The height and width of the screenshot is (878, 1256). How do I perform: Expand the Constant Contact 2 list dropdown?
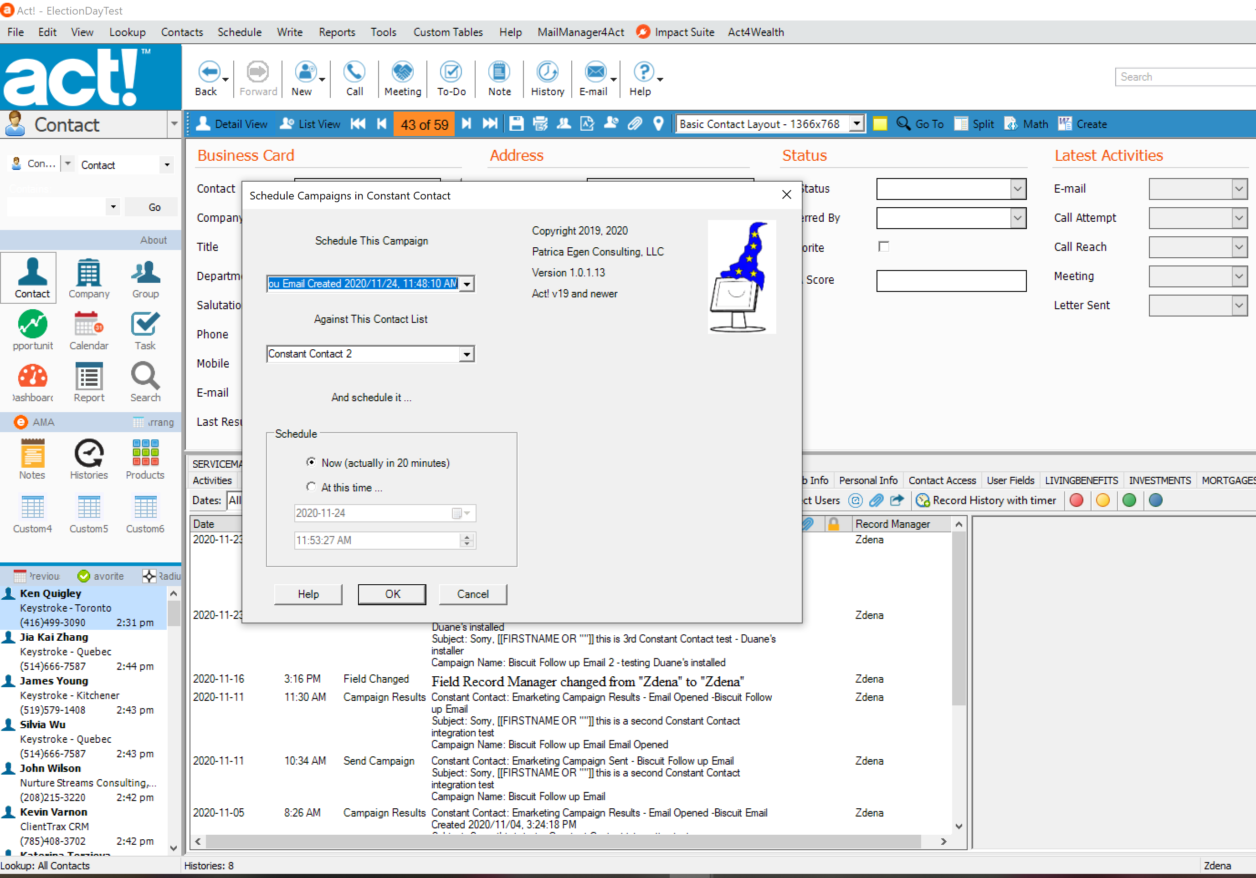pyautogui.click(x=467, y=354)
